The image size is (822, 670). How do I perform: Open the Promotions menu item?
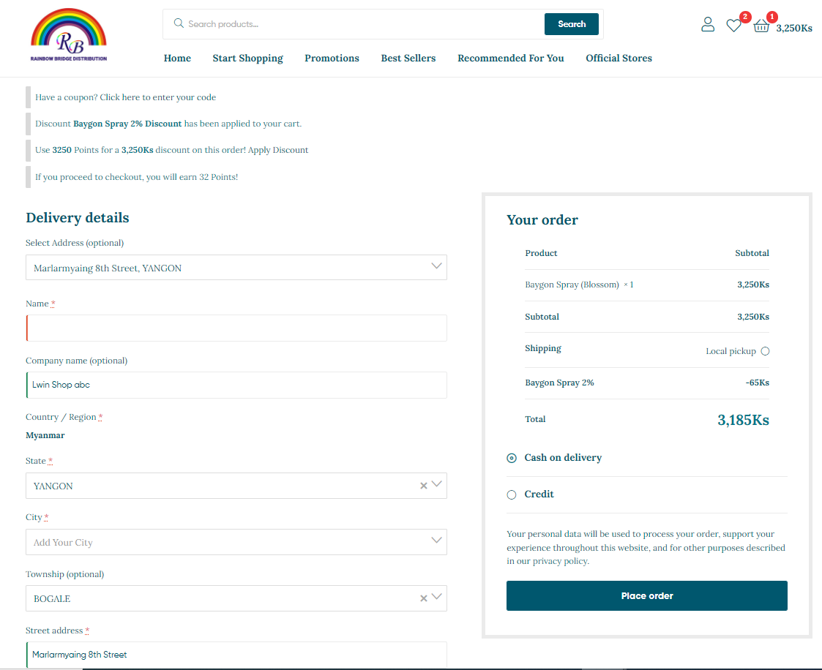[332, 58]
